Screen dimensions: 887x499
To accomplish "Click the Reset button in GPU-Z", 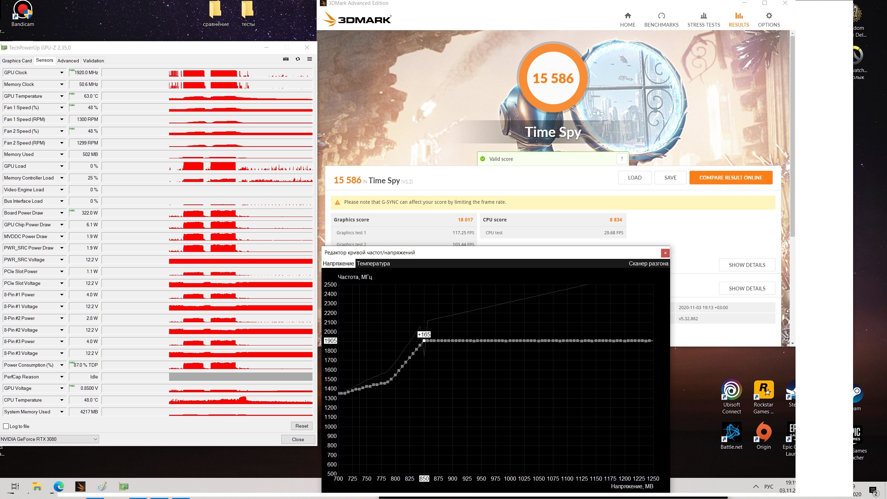I will [301, 426].
